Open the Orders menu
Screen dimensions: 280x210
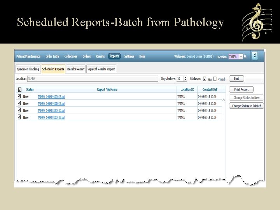tap(87, 56)
